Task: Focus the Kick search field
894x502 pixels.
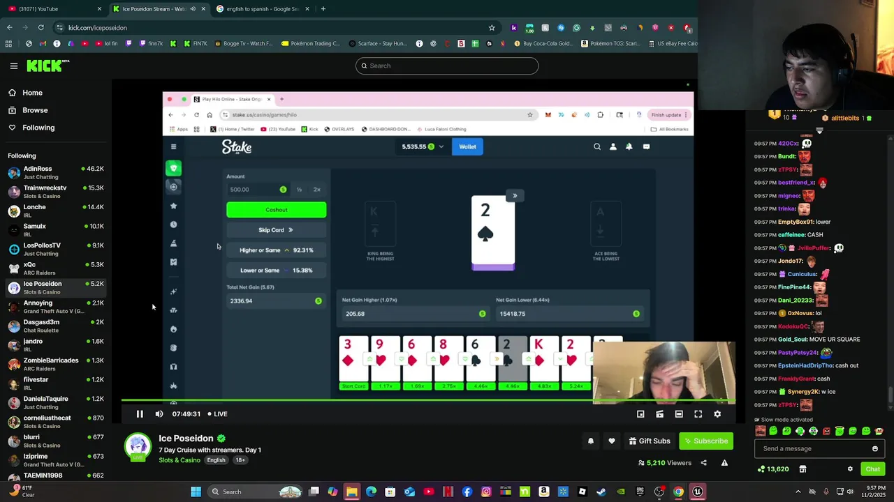Action: [x=447, y=66]
